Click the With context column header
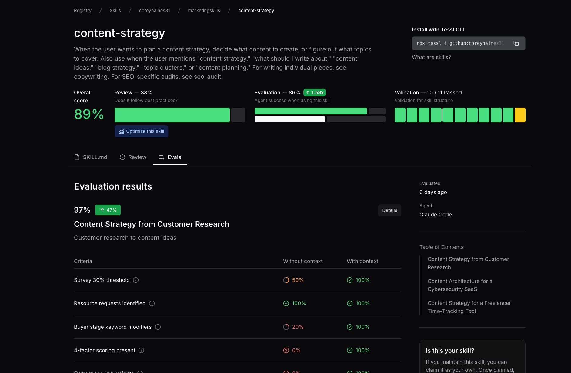Screen dimensions: 571x373 point(362,261)
